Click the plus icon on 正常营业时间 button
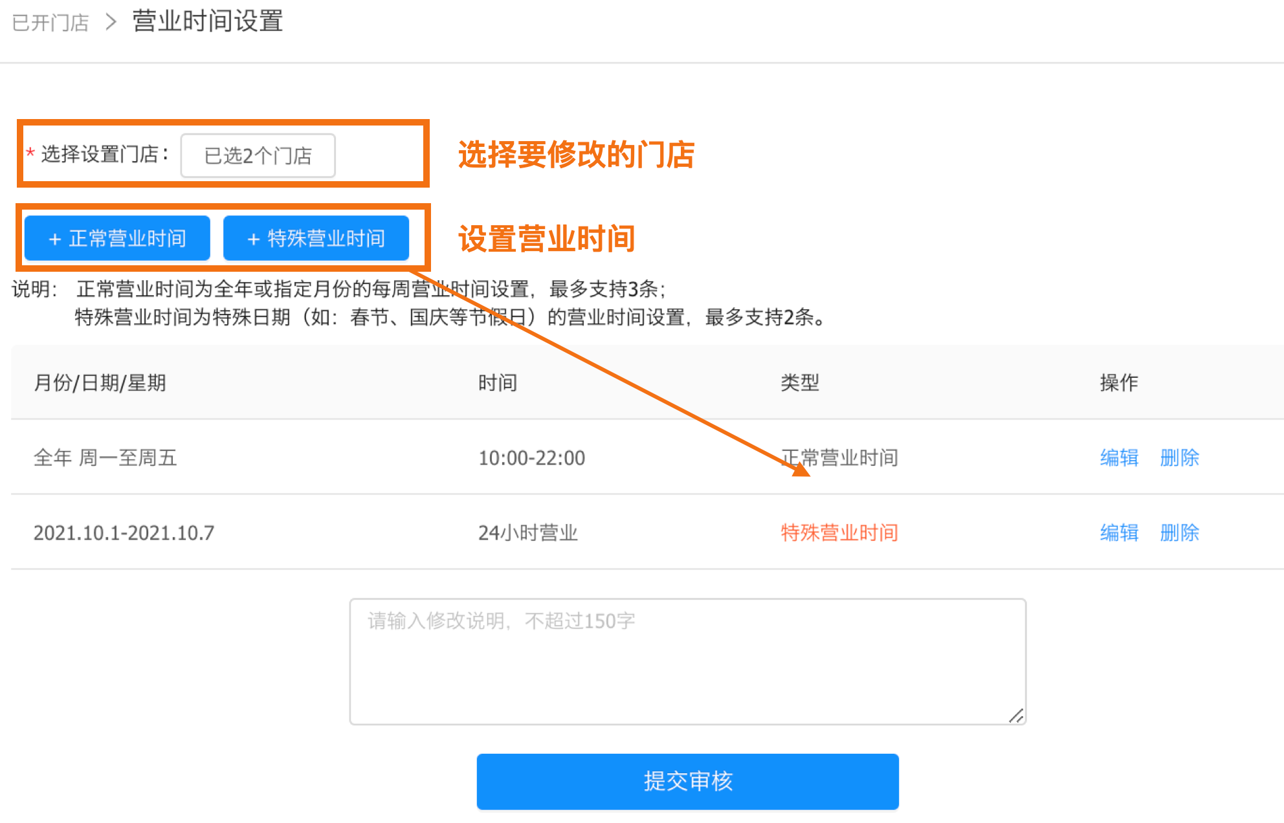Image resolution: width=1284 pixels, height=823 pixels. 55,239
